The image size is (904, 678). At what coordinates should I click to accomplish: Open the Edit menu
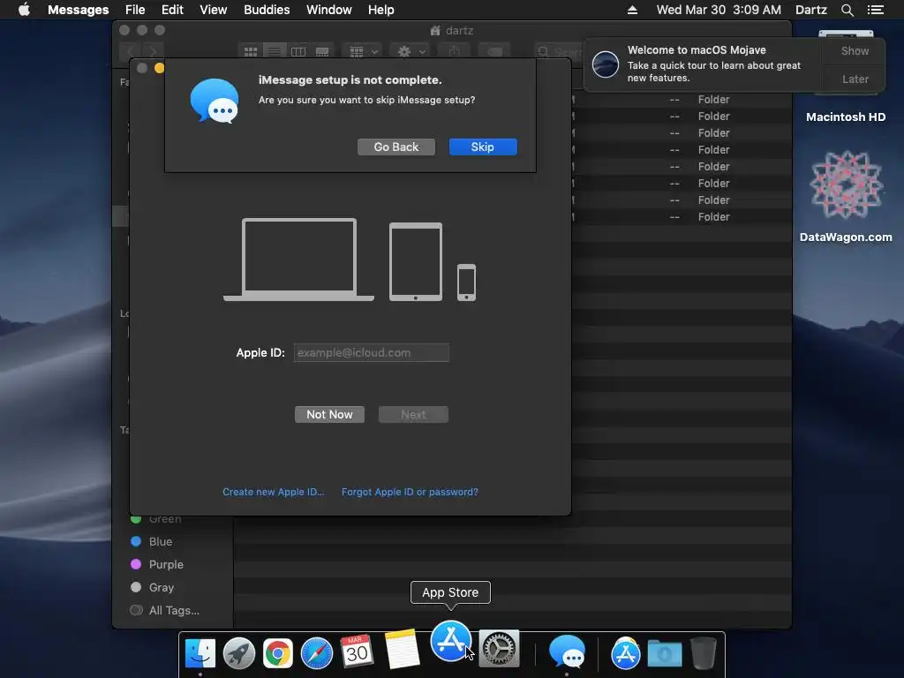click(x=172, y=10)
